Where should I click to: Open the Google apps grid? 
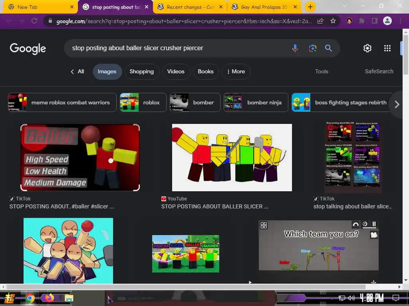point(387,48)
